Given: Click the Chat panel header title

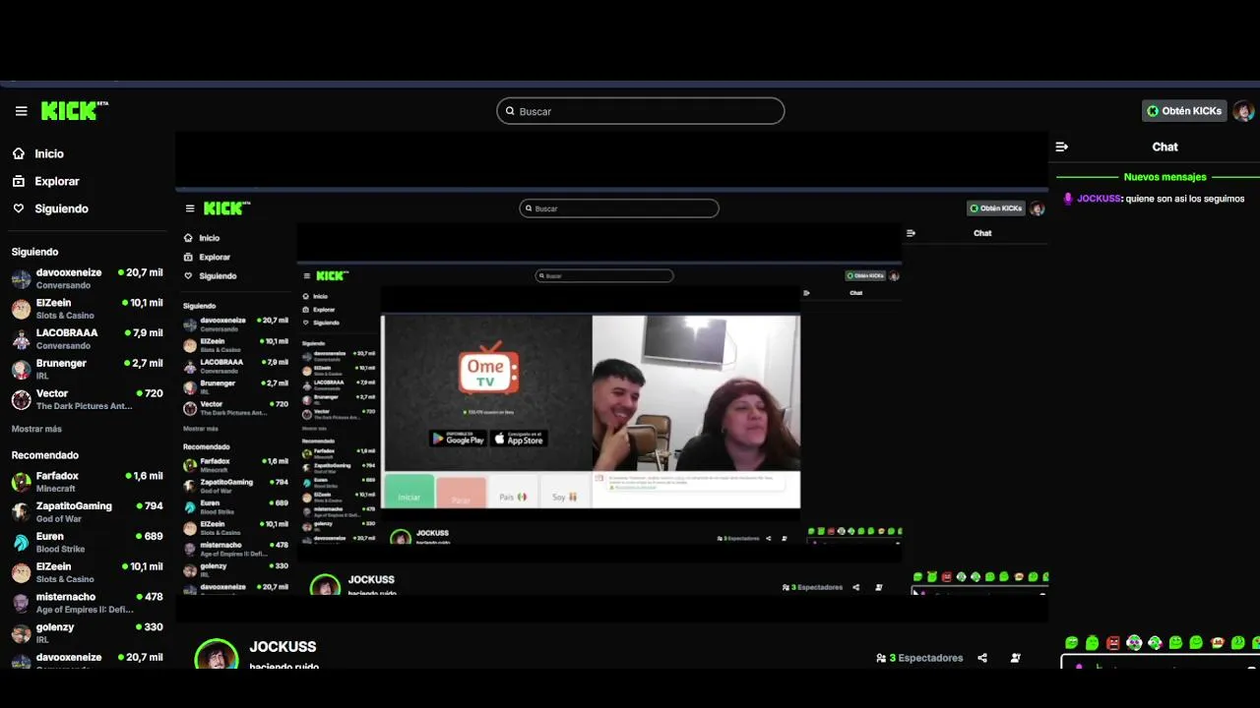Looking at the screenshot, I should 1165,147.
